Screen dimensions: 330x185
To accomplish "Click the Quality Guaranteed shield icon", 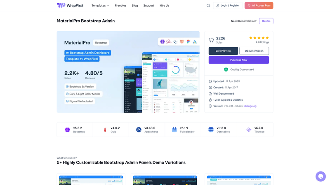I will (x=226, y=69).
